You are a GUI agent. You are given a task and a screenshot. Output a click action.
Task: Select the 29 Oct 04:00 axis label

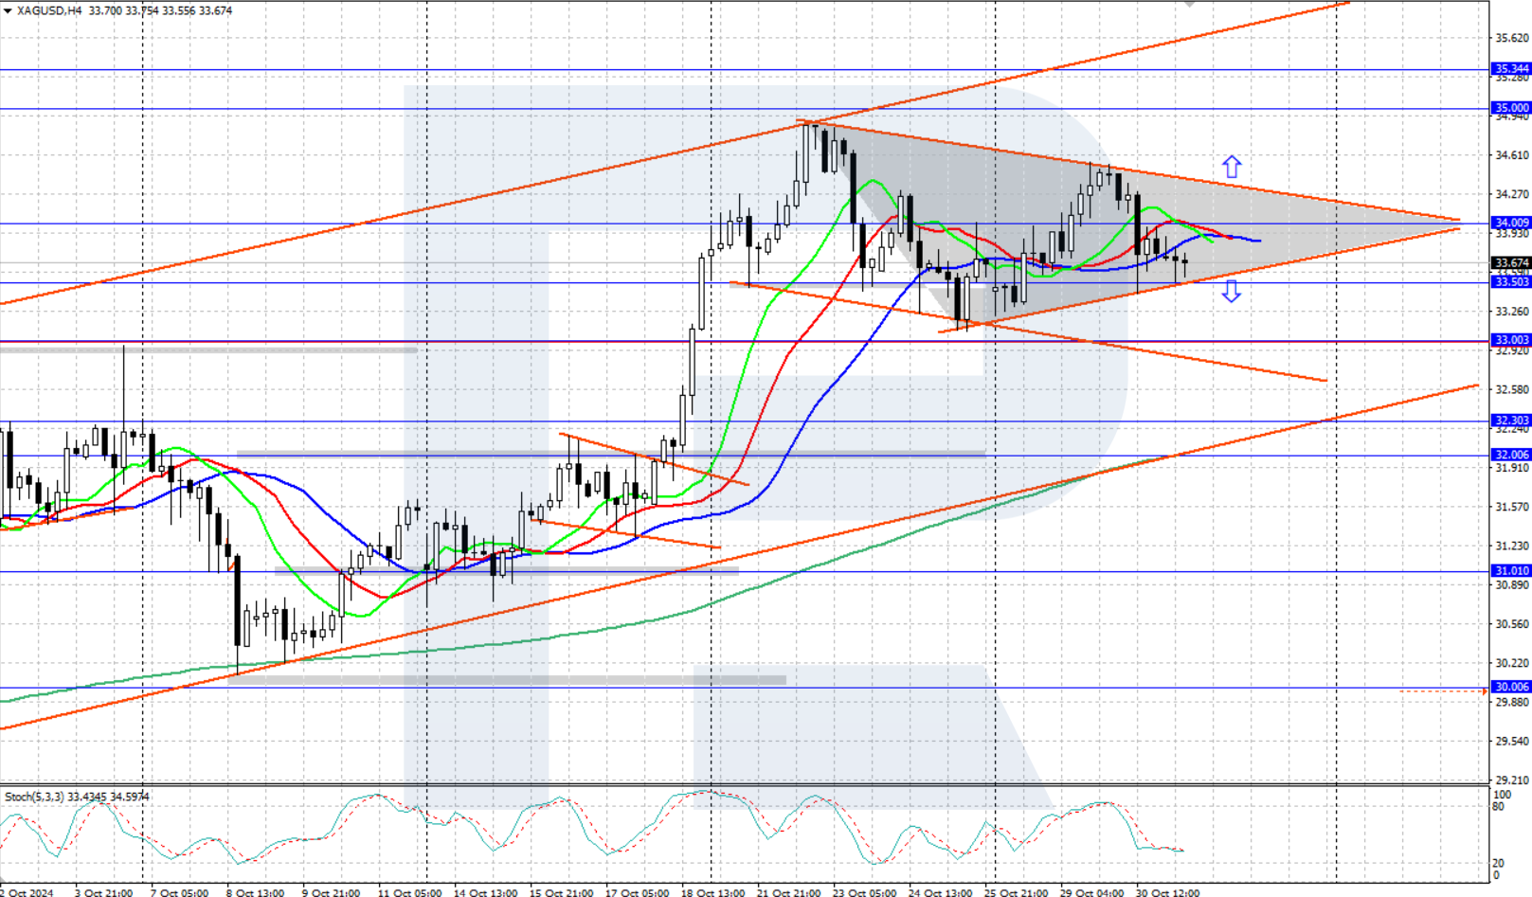pos(1091,891)
